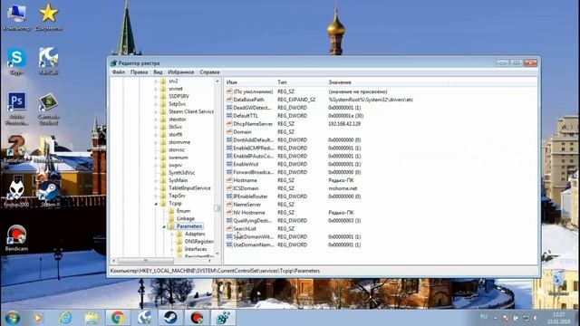This screenshot has width=580, height=326.
Task: Select the Linkage subkey
Action: point(185,219)
